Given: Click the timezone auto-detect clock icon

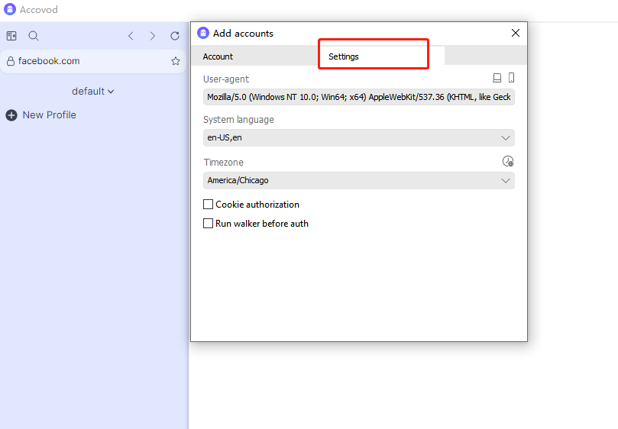Looking at the screenshot, I should coord(508,161).
